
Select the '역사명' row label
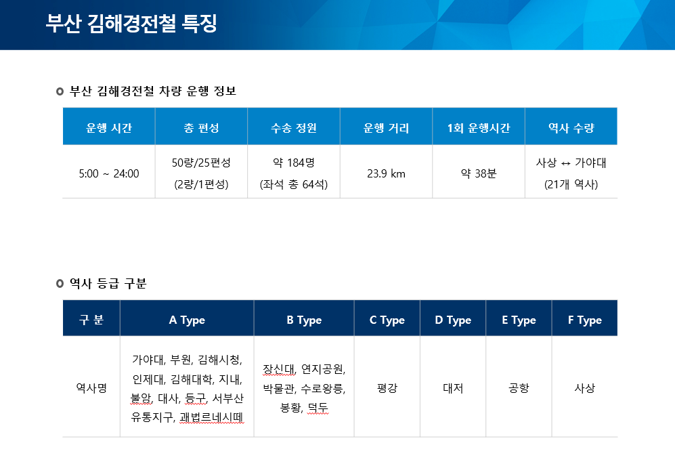click(91, 387)
